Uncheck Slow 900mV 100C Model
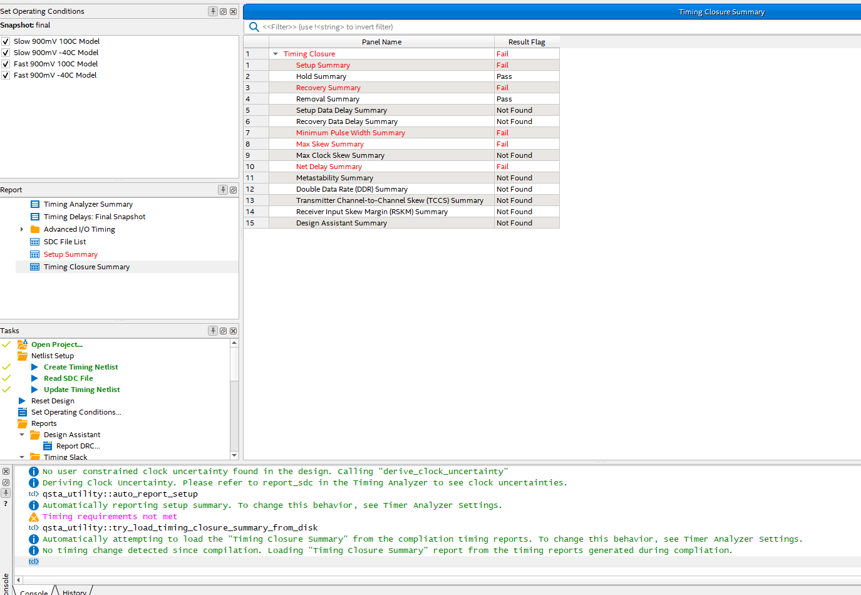The height and width of the screenshot is (595, 861). [6, 41]
